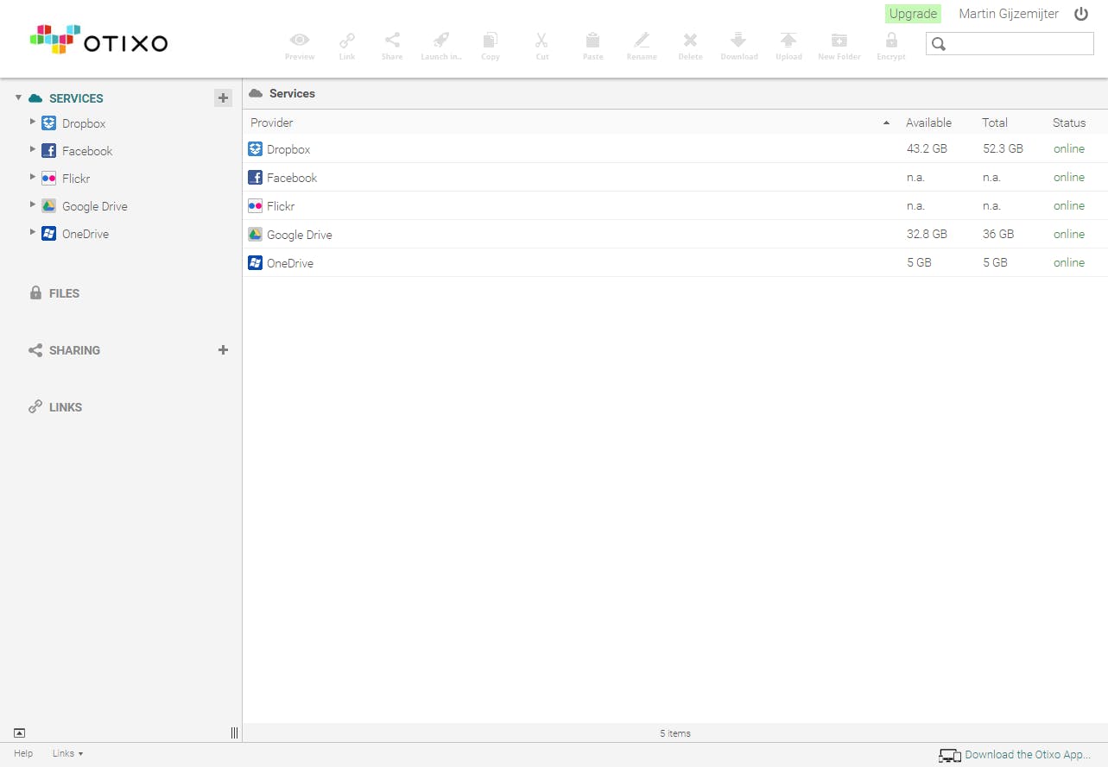This screenshot has width=1108, height=767.
Task: Click the Link chain toolbar icon
Action: coord(347,40)
